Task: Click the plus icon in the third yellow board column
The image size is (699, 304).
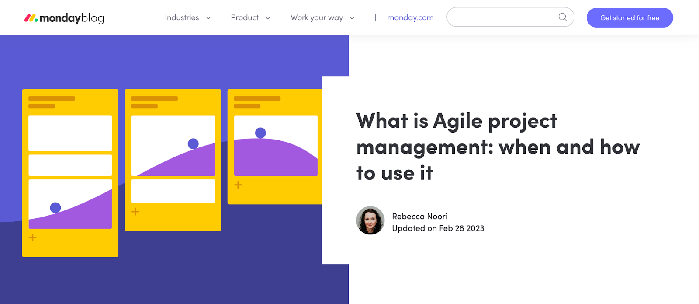Action: pos(238,185)
